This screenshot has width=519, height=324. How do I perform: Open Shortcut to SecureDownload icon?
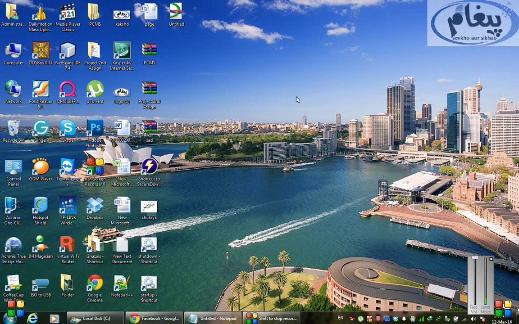149,172
